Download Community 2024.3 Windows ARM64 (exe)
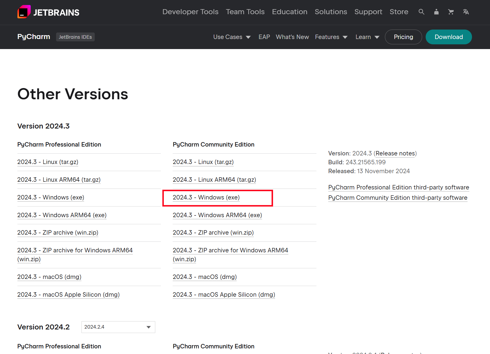This screenshot has height=354, width=490. pyautogui.click(x=217, y=215)
